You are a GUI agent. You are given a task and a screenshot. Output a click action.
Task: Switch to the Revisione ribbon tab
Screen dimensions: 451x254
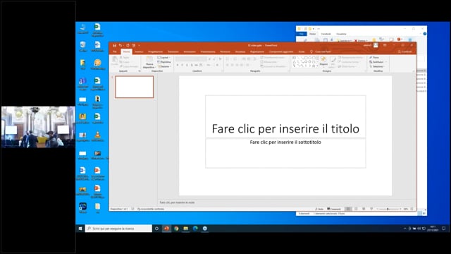pyautogui.click(x=225, y=52)
